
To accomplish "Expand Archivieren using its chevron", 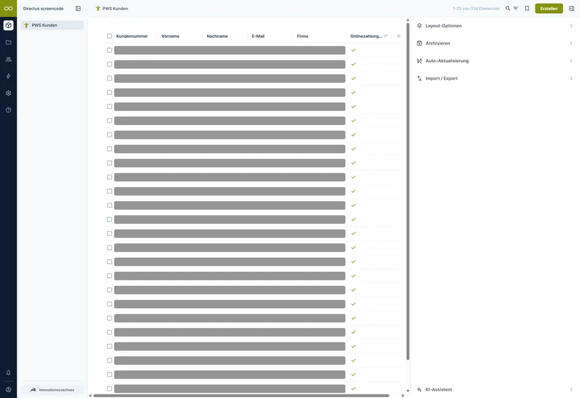I will 571,43.
